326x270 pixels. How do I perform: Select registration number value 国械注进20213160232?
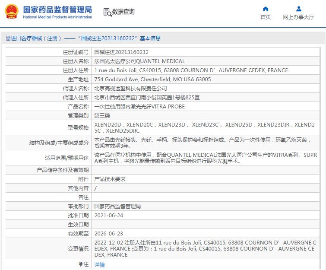(121, 52)
